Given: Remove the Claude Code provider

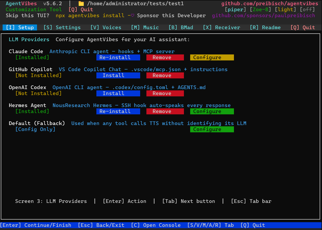Looking at the screenshot, I should click(x=165, y=57).
